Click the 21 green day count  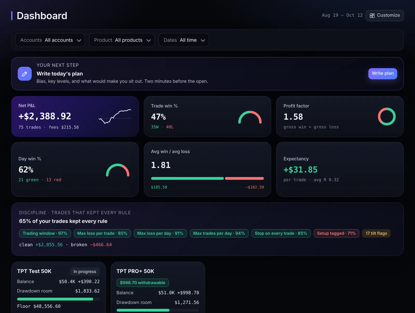pyautogui.click(x=29, y=180)
